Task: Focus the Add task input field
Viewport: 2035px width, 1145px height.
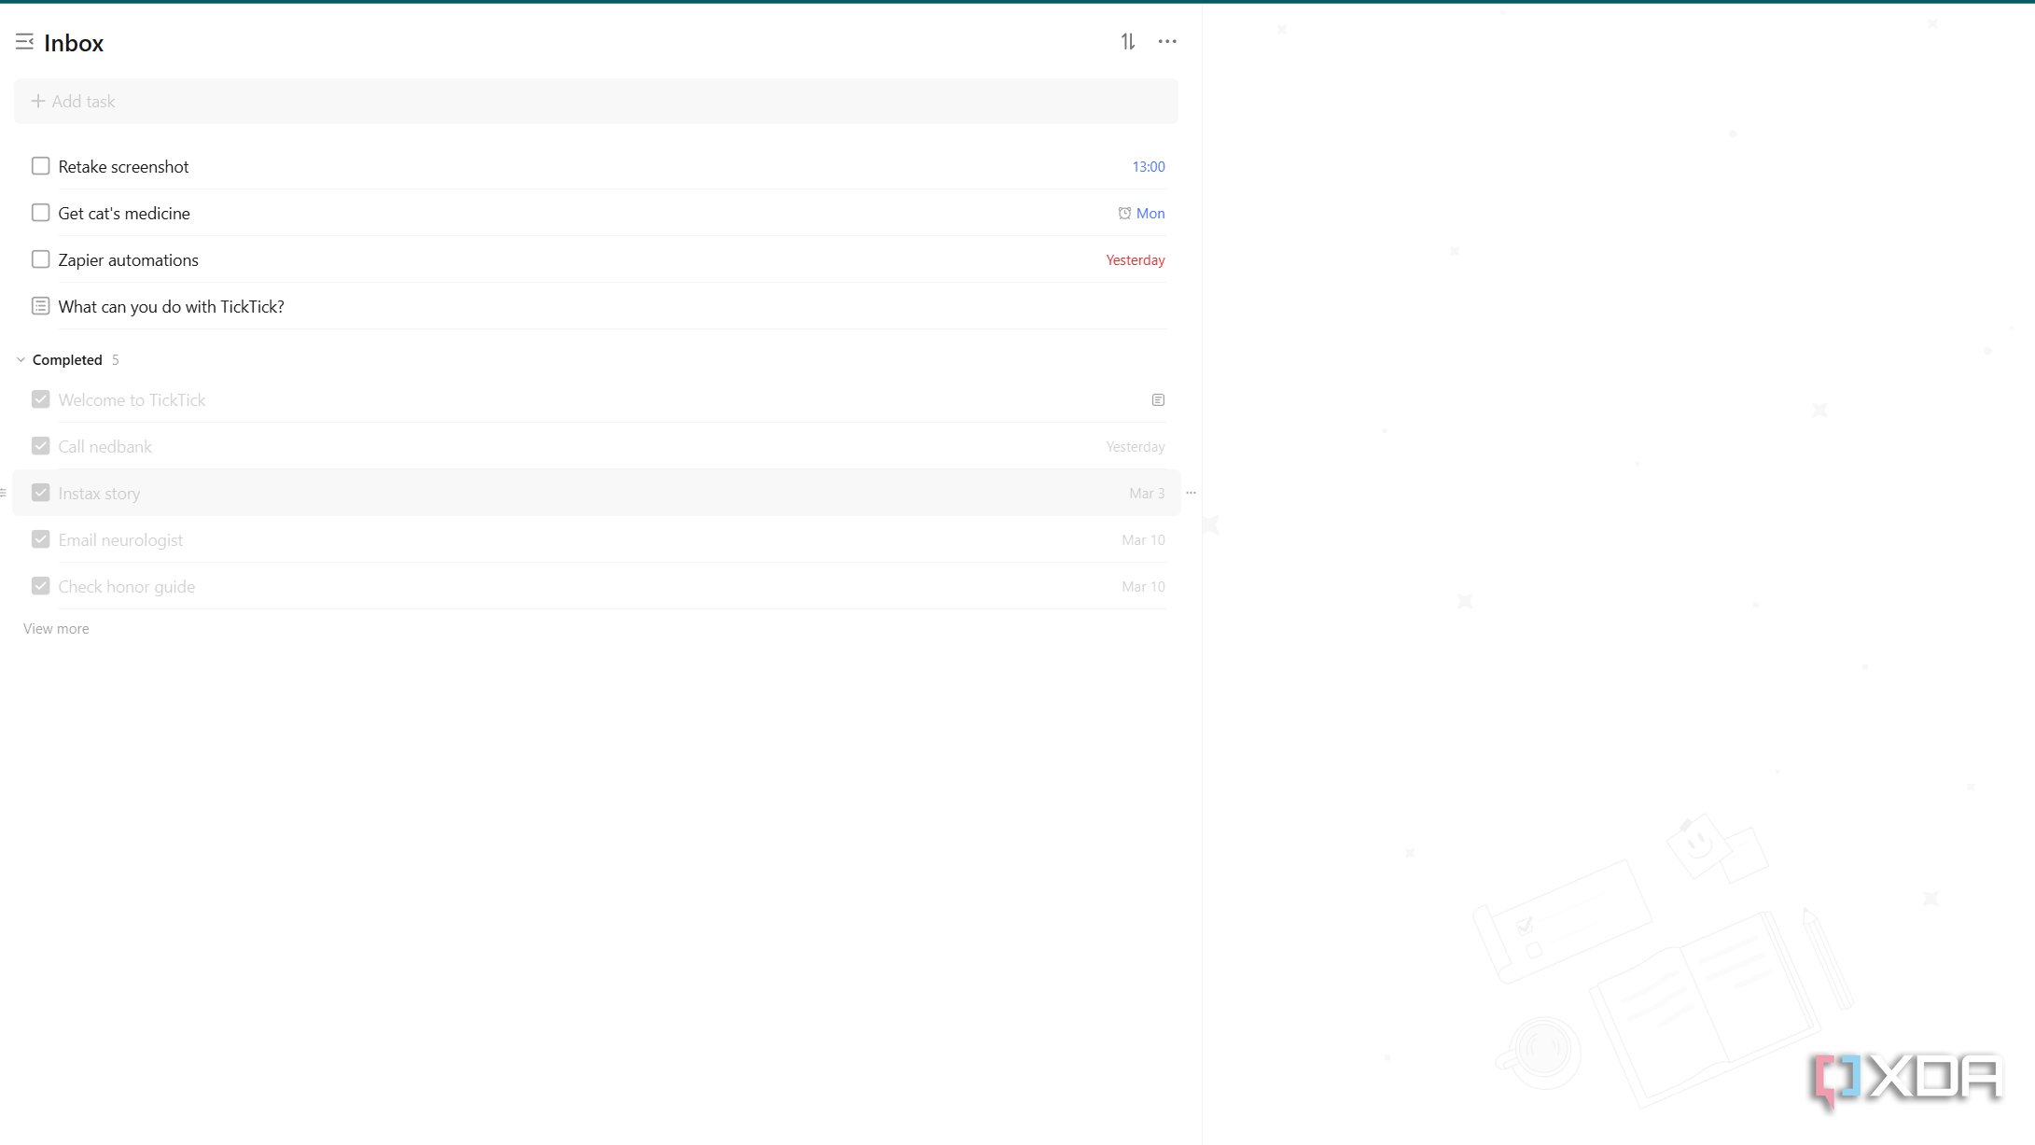Action: pos(595,101)
